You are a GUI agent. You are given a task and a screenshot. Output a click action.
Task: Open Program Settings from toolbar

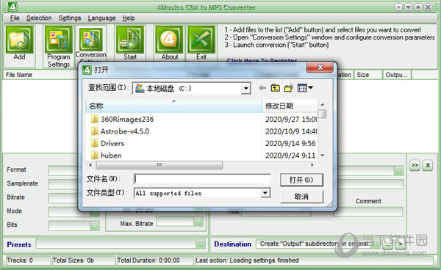tap(59, 40)
